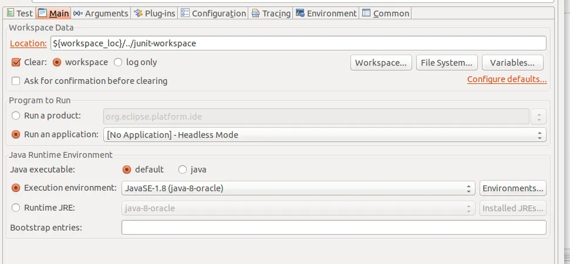The image size is (570, 264).
Task: Select the log only radio option
Action: pyautogui.click(x=118, y=62)
